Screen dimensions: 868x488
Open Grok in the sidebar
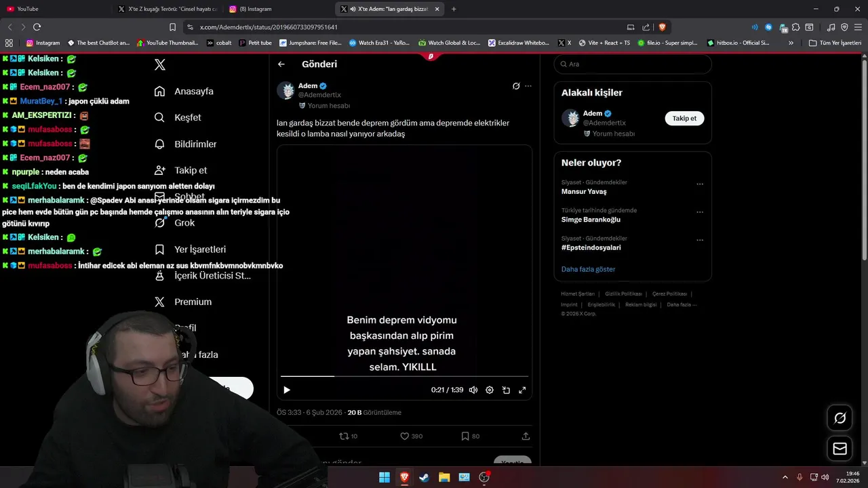[x=174, y=222]
